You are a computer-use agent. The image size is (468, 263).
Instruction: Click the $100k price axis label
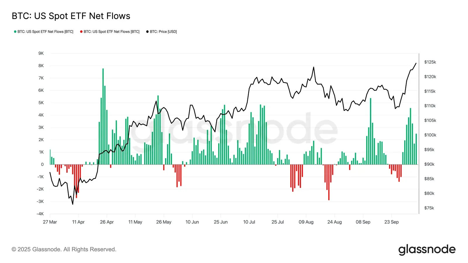[430, 135]
